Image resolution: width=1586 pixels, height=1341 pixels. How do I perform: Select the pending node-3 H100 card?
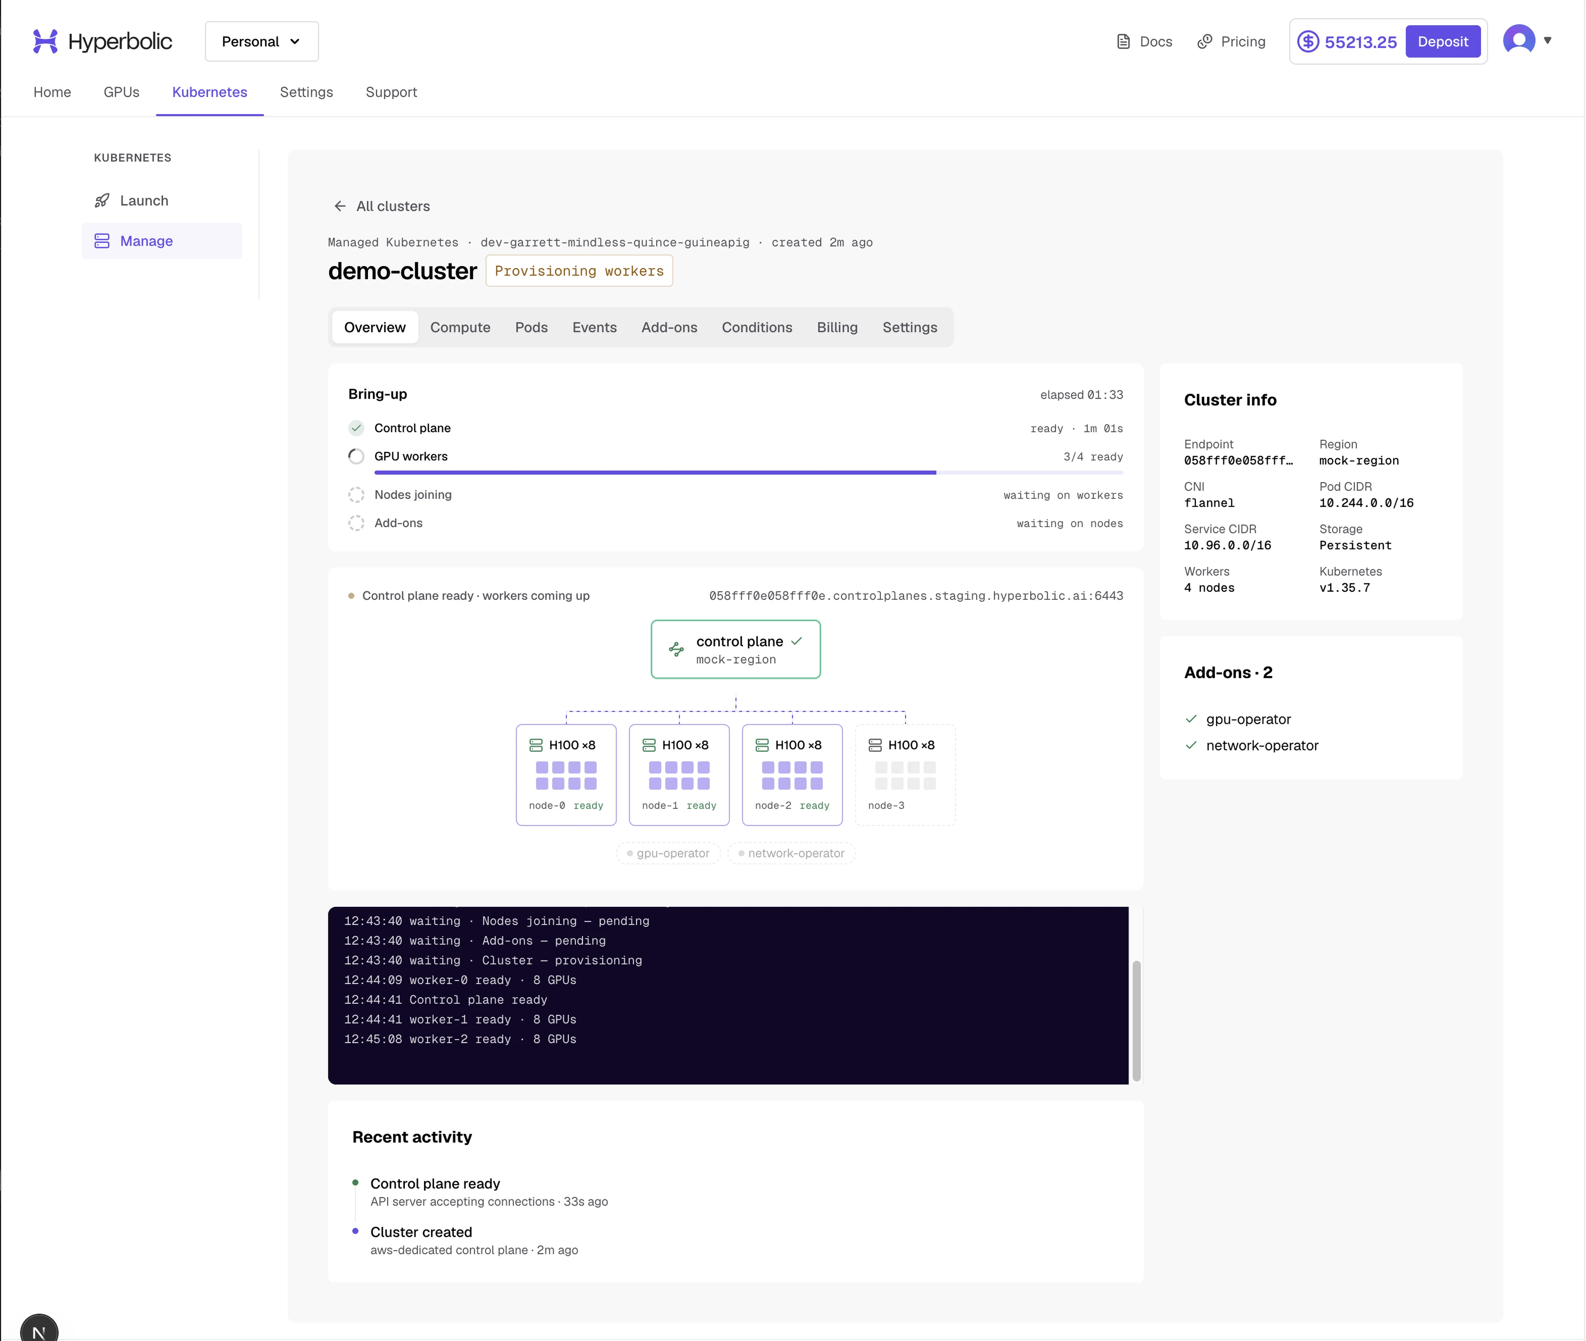(905, 775)
